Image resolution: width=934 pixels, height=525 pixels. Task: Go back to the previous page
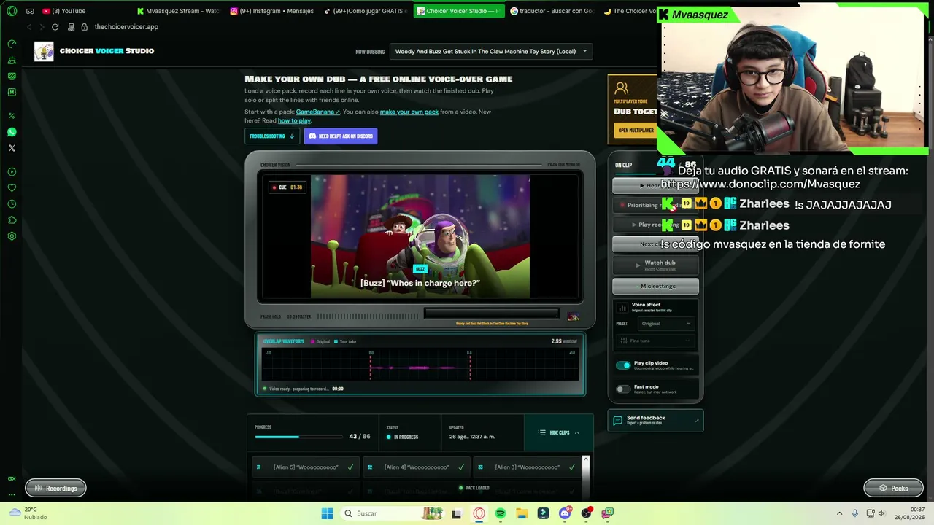(29, 27)
